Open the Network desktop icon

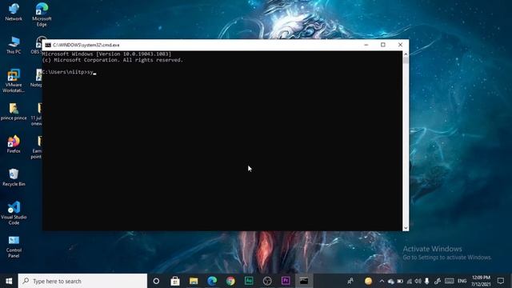click(x=14, y=12)
